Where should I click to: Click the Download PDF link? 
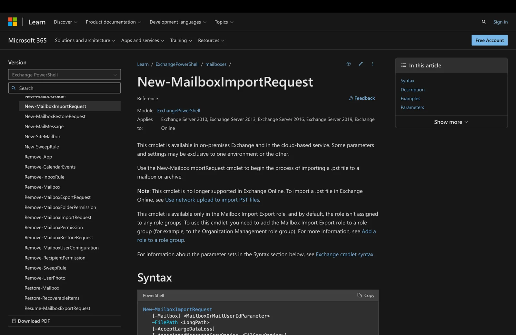click(x=31, y=321)
